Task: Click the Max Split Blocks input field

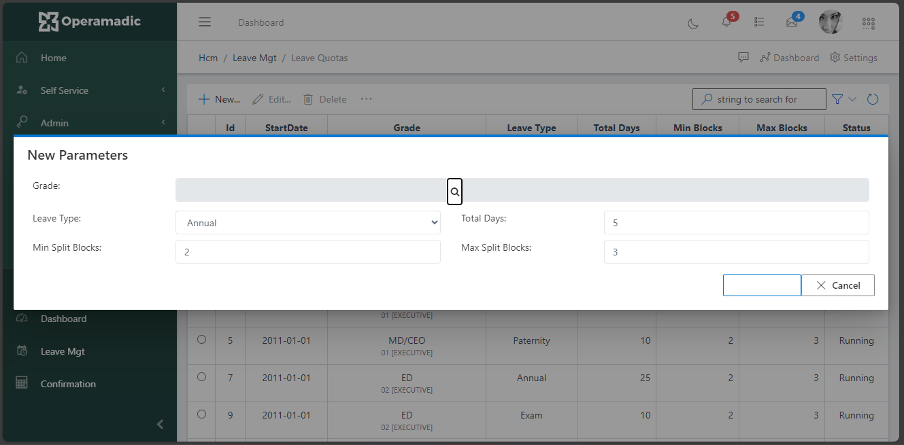Action: point(737,252)
